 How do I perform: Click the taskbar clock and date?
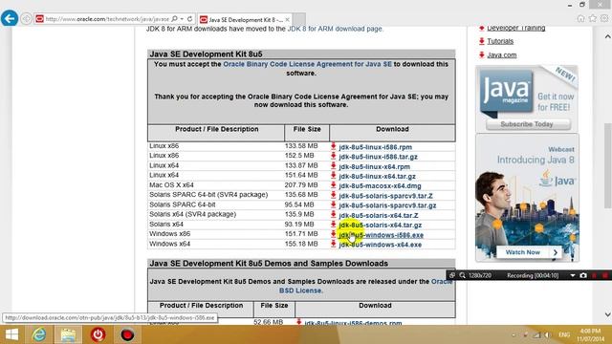pos(590,335)
